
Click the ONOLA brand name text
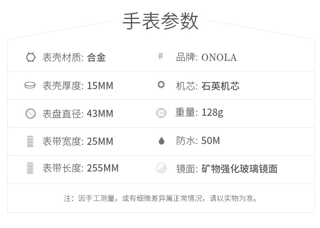[219, 58]
